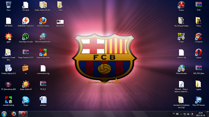Launch Gadu-Gadu 10 shortcut
The width and height of the screenshot is (209, 117).
(26, 84)
